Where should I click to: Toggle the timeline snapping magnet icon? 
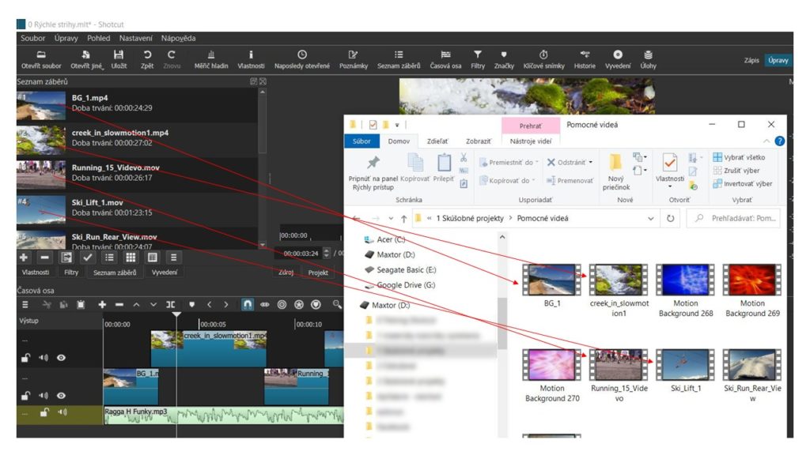(x=248, y=305)
